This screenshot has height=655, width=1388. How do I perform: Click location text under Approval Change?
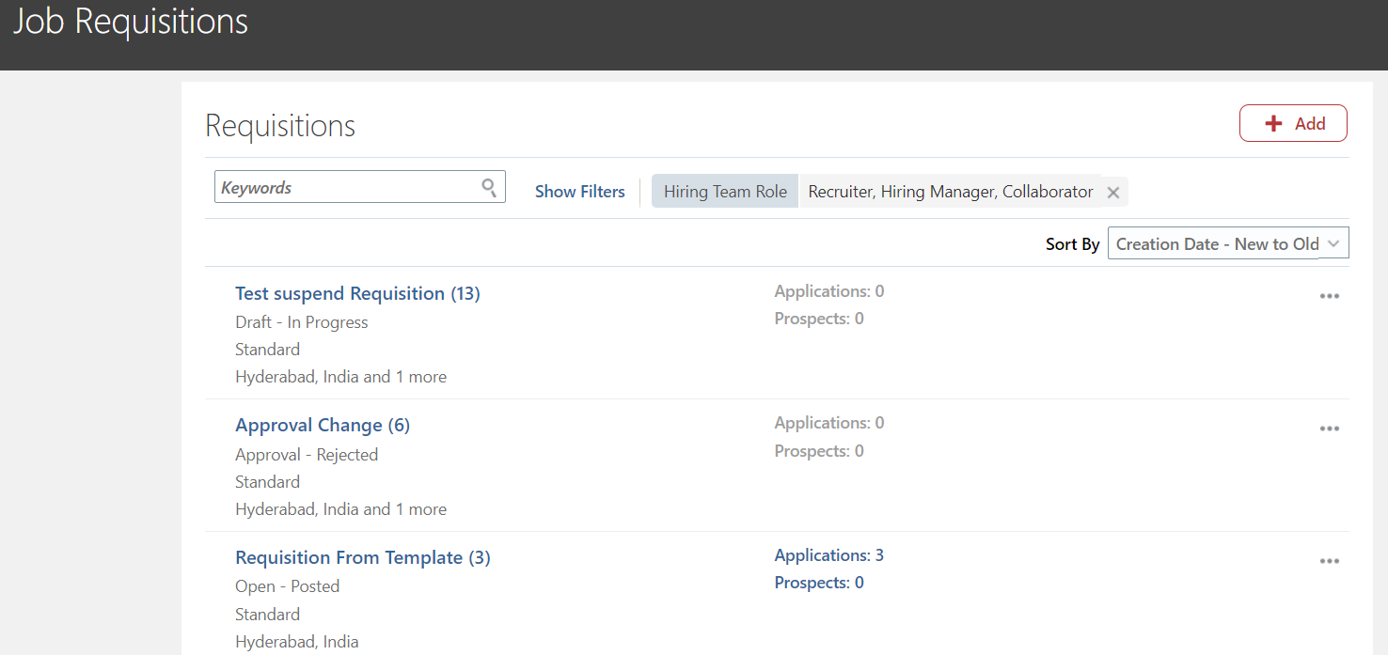pyautogui.click(x=341, y=509)
